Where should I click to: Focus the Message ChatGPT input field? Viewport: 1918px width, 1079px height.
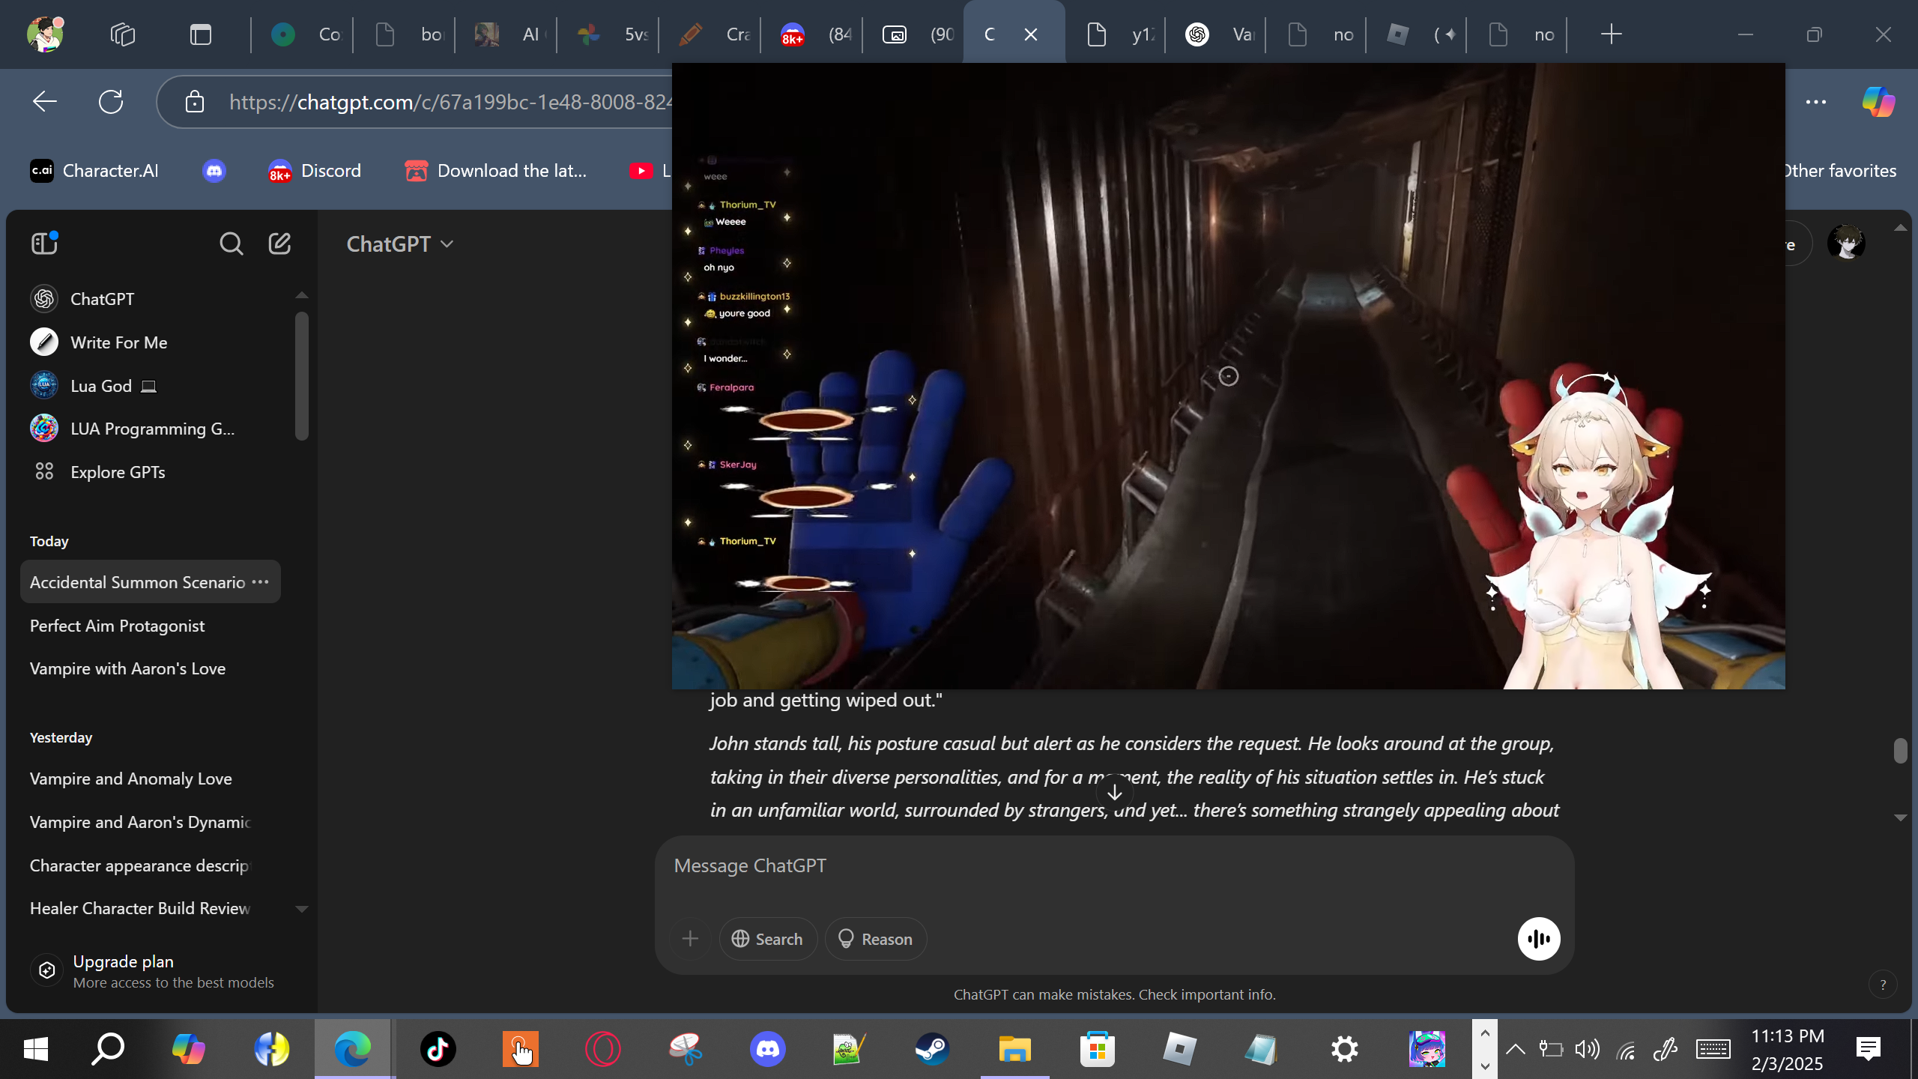(x=1114, y=866)
